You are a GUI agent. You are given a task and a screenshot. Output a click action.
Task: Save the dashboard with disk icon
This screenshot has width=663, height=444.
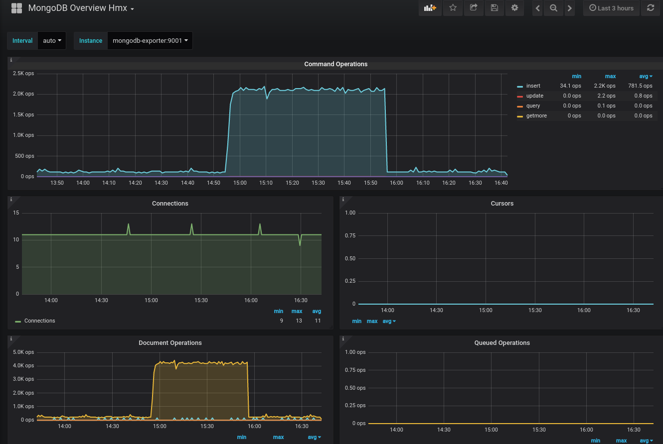(x=494, y=8)
